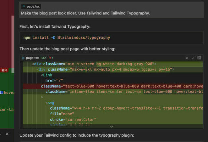Click the inline-flex className added line
Image resolution: width=208 pixels, height=142 pixels.
pos(113,92)
